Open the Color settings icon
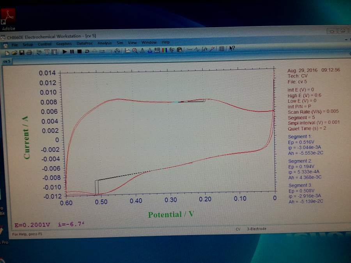Image resolution: width=351 pixels, height=263 pixels. [165, 50]
